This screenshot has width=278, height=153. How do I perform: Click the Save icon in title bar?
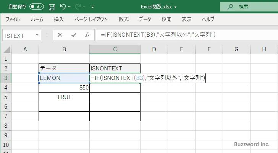(x=52, y=7)
